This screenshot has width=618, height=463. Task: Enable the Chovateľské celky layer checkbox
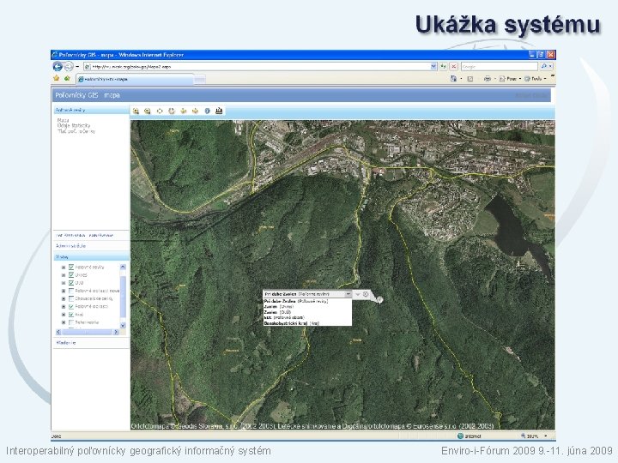pos(71,298)
